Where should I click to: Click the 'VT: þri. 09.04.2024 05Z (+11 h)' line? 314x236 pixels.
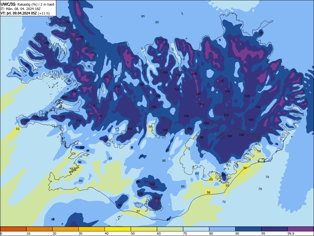coord(25,13)
